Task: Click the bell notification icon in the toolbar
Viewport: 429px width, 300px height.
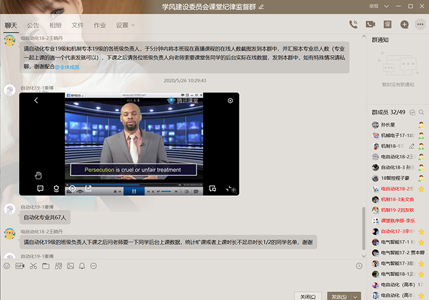Action: 82,266
